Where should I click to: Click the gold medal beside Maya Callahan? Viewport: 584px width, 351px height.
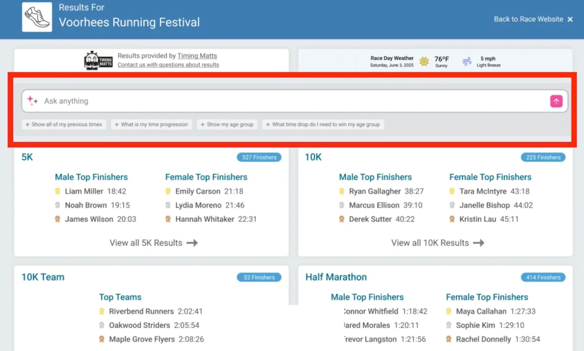point(449,312)
